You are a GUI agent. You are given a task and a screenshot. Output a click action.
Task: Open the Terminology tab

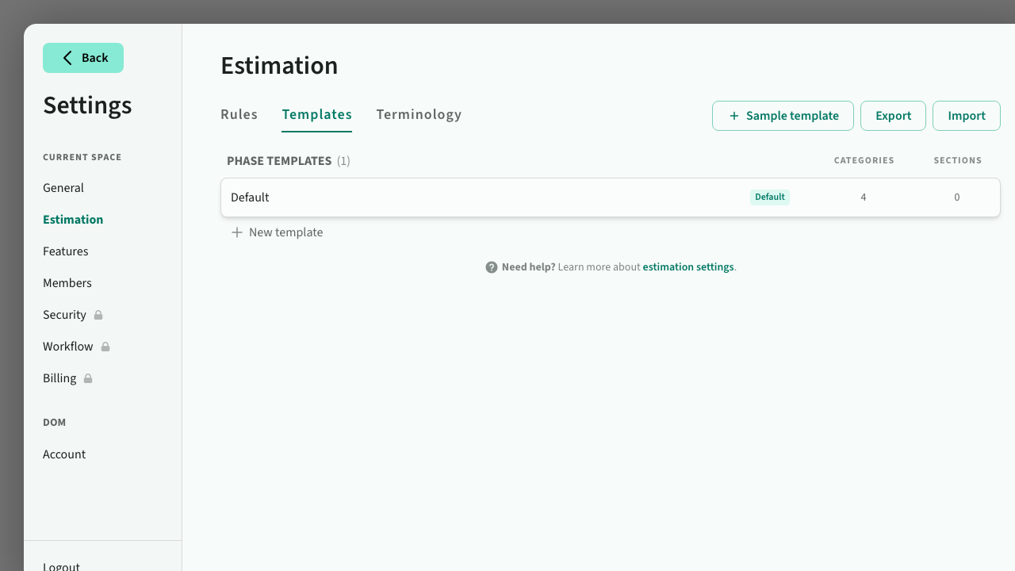419,114
